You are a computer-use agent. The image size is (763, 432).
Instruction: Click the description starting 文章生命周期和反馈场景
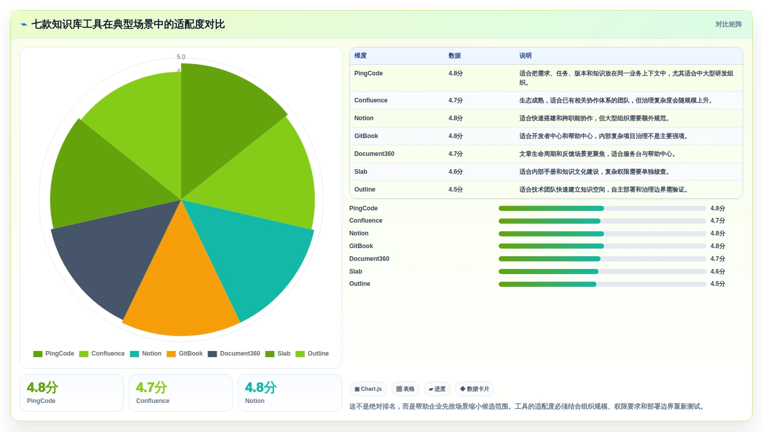pyautogui.click(x=597, y=154)
